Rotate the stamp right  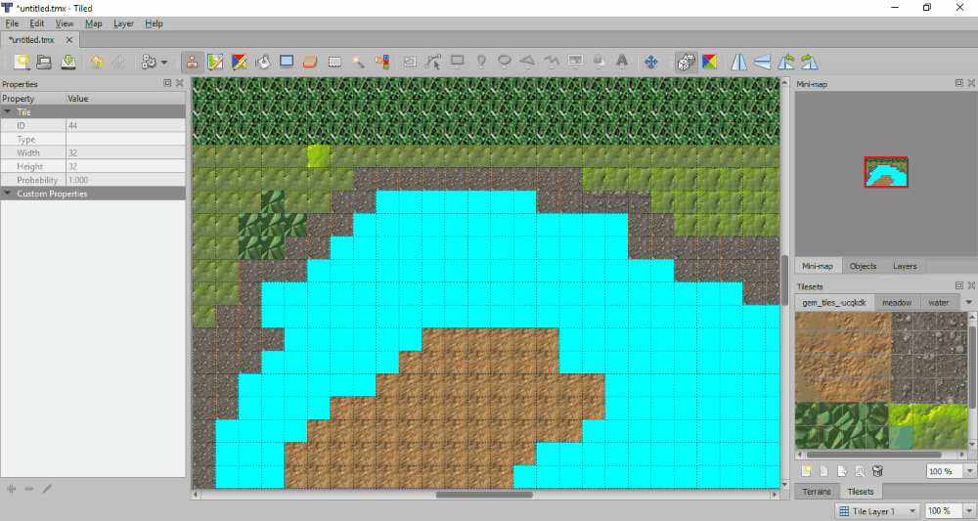(x=809, y=62)
